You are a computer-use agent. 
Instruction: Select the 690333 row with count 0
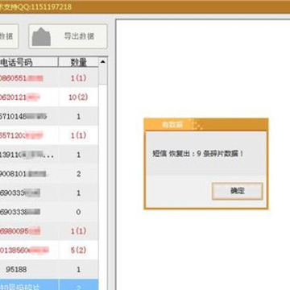point(49,212)
